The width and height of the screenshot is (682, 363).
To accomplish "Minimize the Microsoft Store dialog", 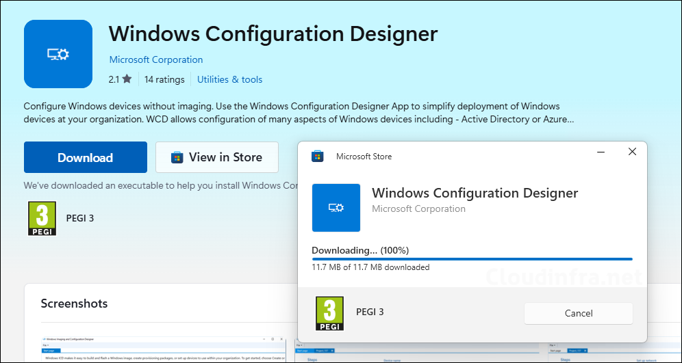I will pos(601,152).
